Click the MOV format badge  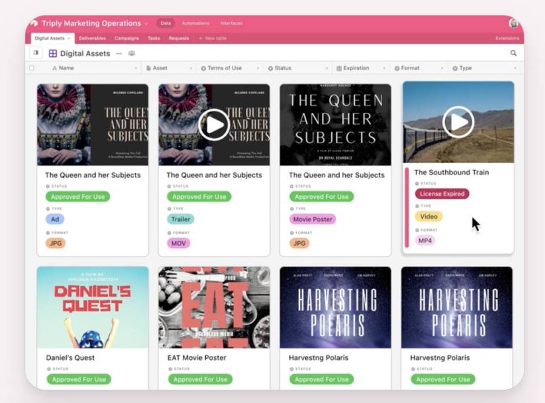tap(179, 244)
